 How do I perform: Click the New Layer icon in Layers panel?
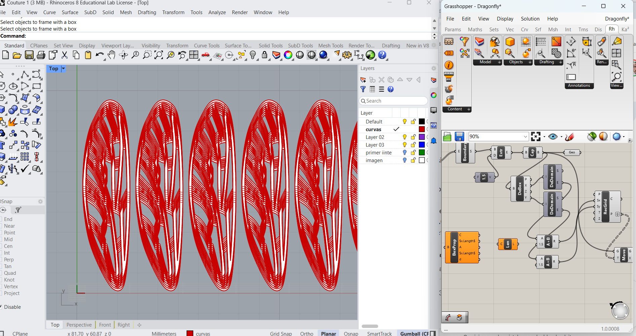coord(363,80)
